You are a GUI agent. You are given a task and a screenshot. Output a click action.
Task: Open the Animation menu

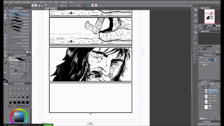[27, 2]
